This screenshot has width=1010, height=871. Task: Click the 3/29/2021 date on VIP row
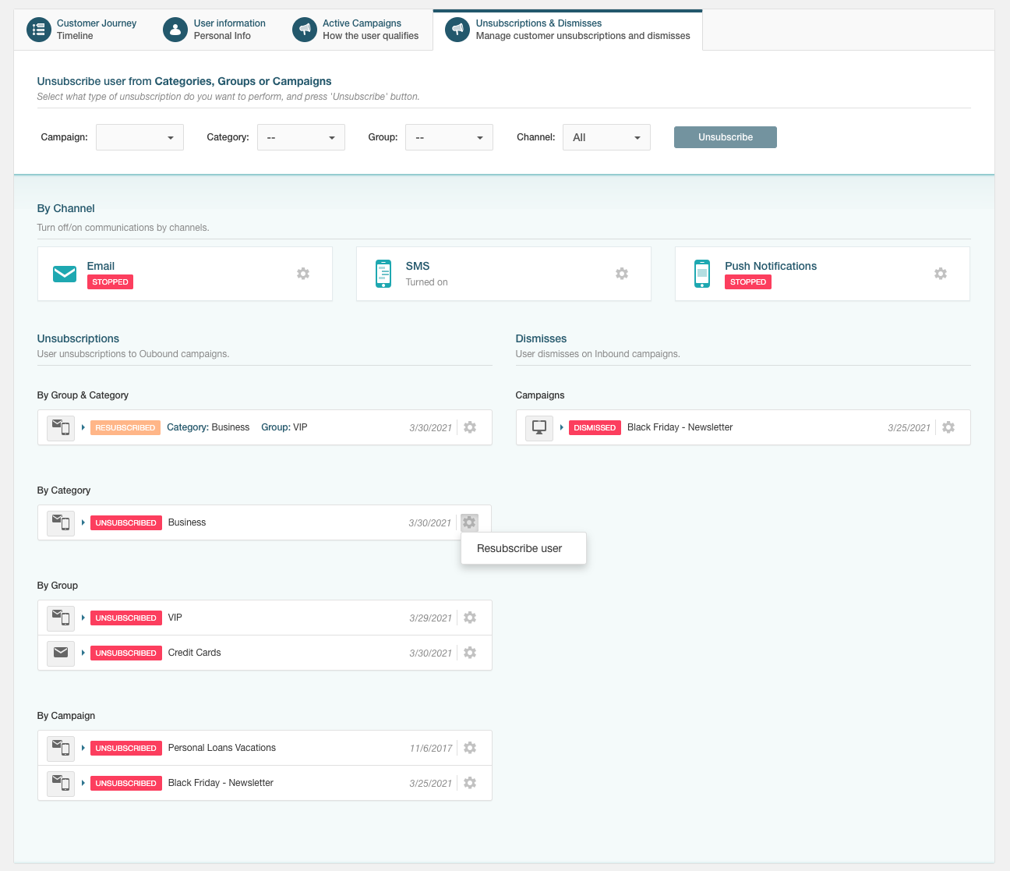click(430, 618)
